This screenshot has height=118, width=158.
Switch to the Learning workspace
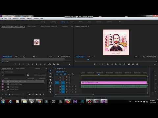coord(42,22)
